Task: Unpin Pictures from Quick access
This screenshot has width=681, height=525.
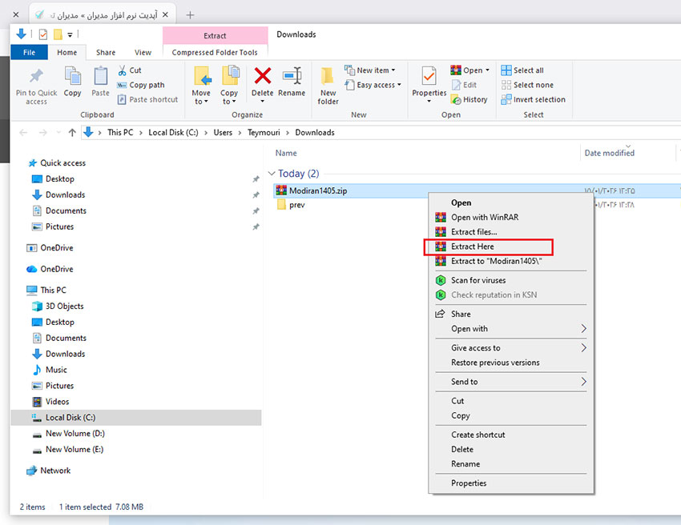Action: pos(256,226)
